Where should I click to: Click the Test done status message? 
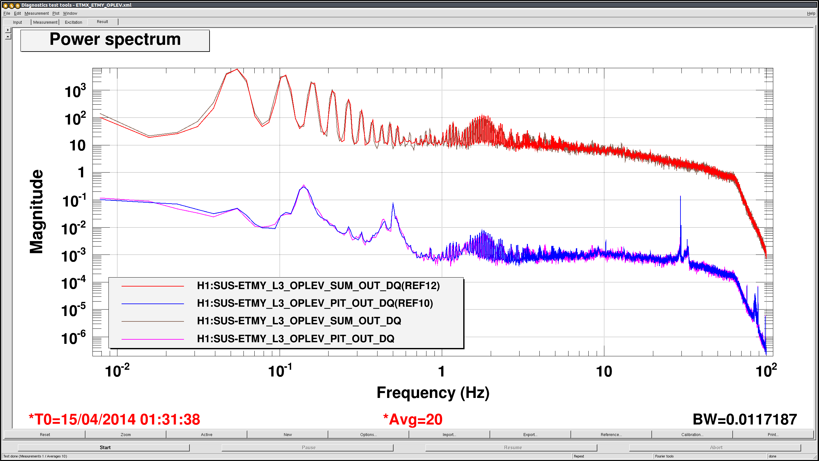coord(35,456)
